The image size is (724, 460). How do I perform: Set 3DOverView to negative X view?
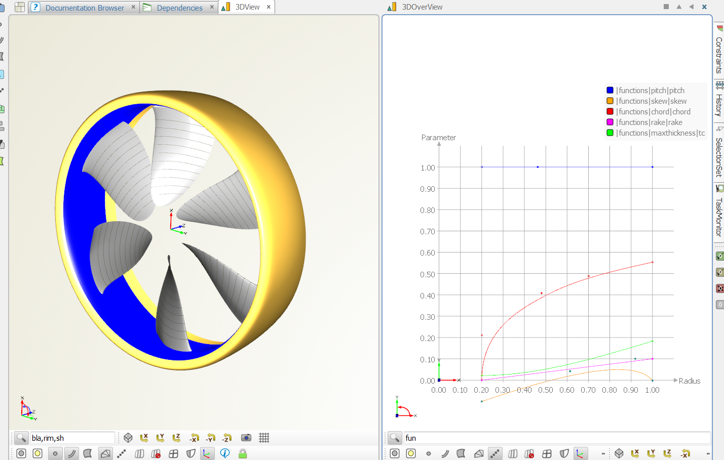685,453
